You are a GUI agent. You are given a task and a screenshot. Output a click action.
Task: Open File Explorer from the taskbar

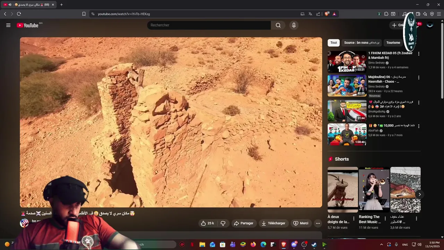coord(202,244)
